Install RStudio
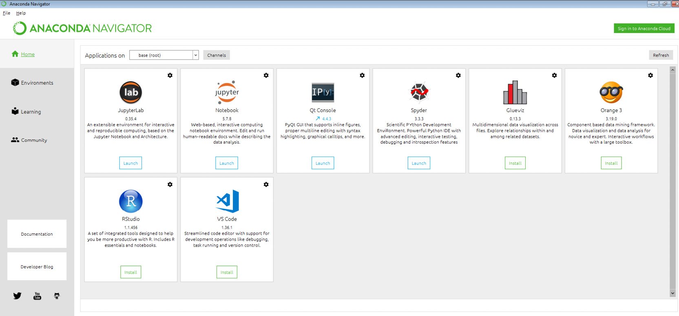This screenshot has height=316, width=679. pyautogui.click(x=130, y=272)
